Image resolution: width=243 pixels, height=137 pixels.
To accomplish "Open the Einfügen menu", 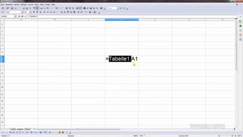I will pos(24,5).
